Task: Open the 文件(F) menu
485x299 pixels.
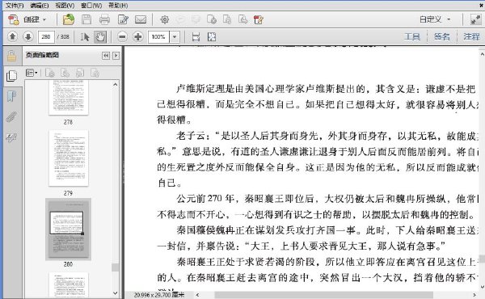Action: pyautogui.click(x=15, y=6)
